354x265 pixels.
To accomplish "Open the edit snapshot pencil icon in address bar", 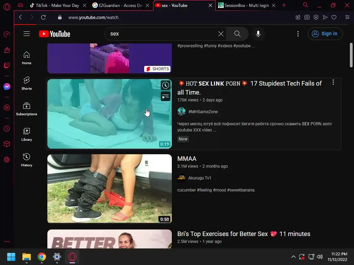I will 298,17.
